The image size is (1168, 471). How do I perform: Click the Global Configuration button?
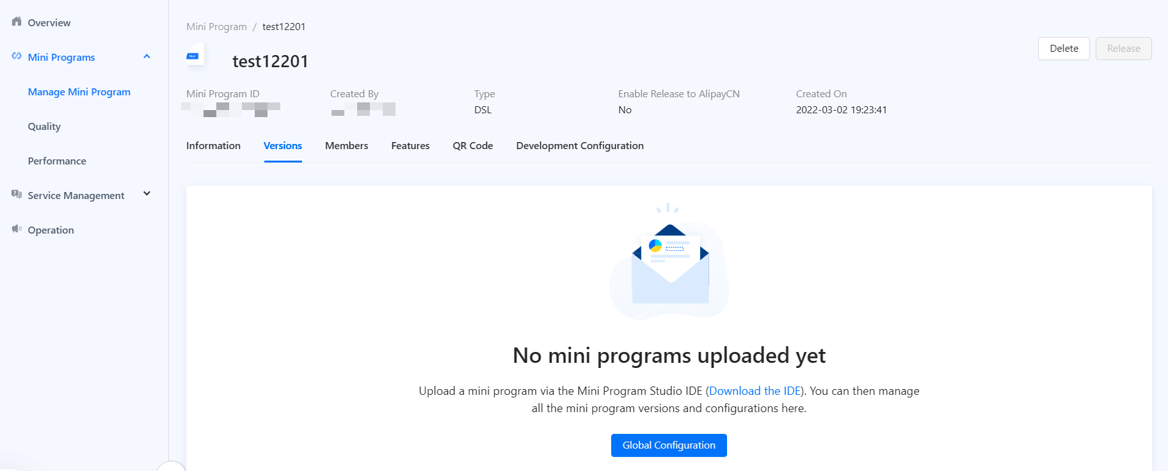pos(669,445)
